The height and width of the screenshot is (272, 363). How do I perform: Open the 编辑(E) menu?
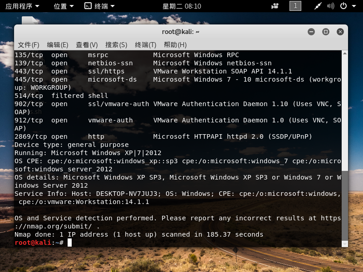pos(58,44)
